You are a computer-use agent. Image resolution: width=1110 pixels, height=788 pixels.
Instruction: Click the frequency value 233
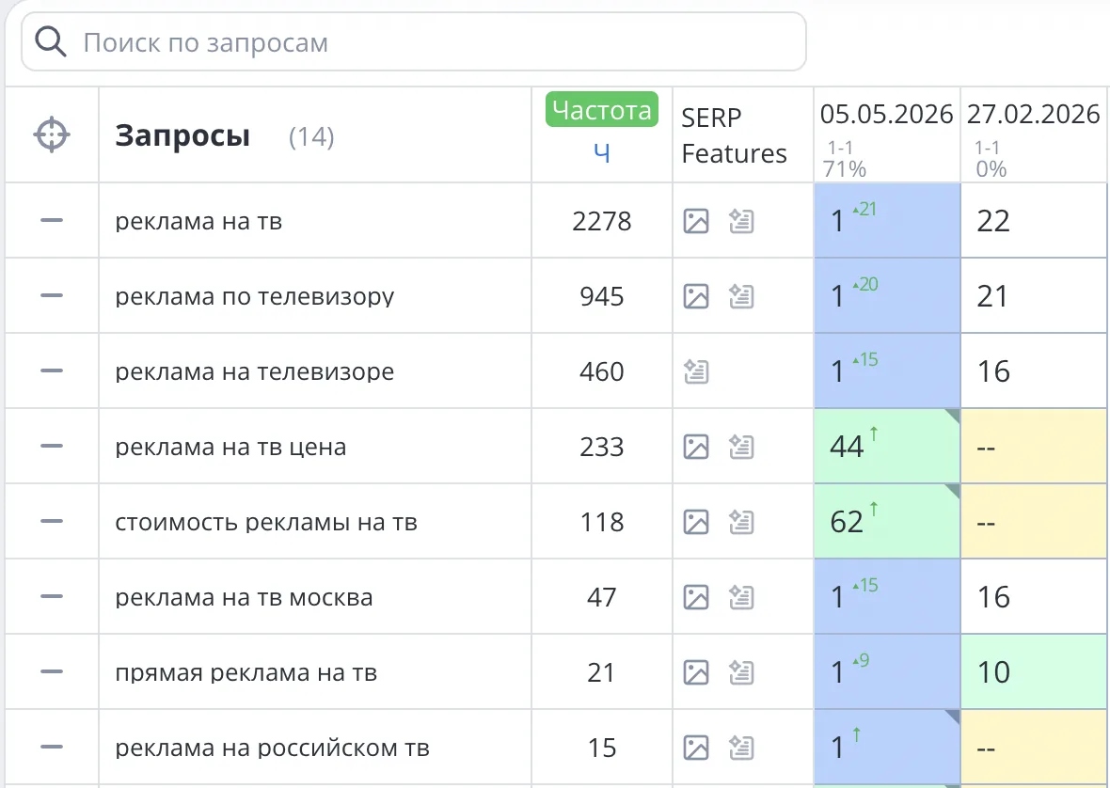pos(602,447)
